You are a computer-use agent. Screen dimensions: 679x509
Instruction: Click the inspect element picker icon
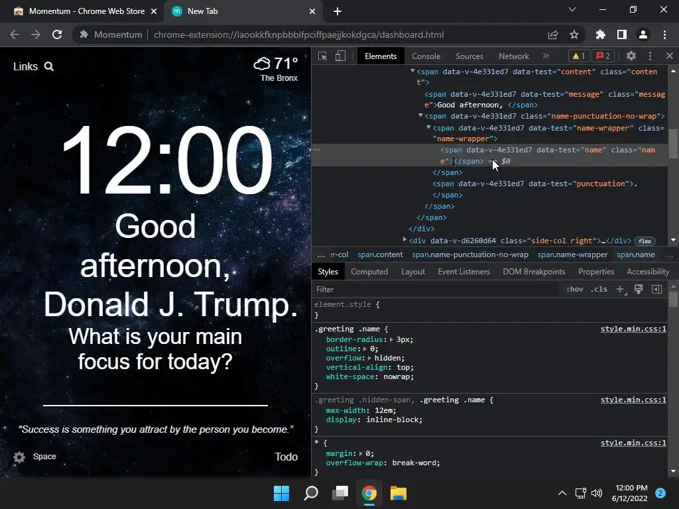pyautogui.click(x=322, y=56)
